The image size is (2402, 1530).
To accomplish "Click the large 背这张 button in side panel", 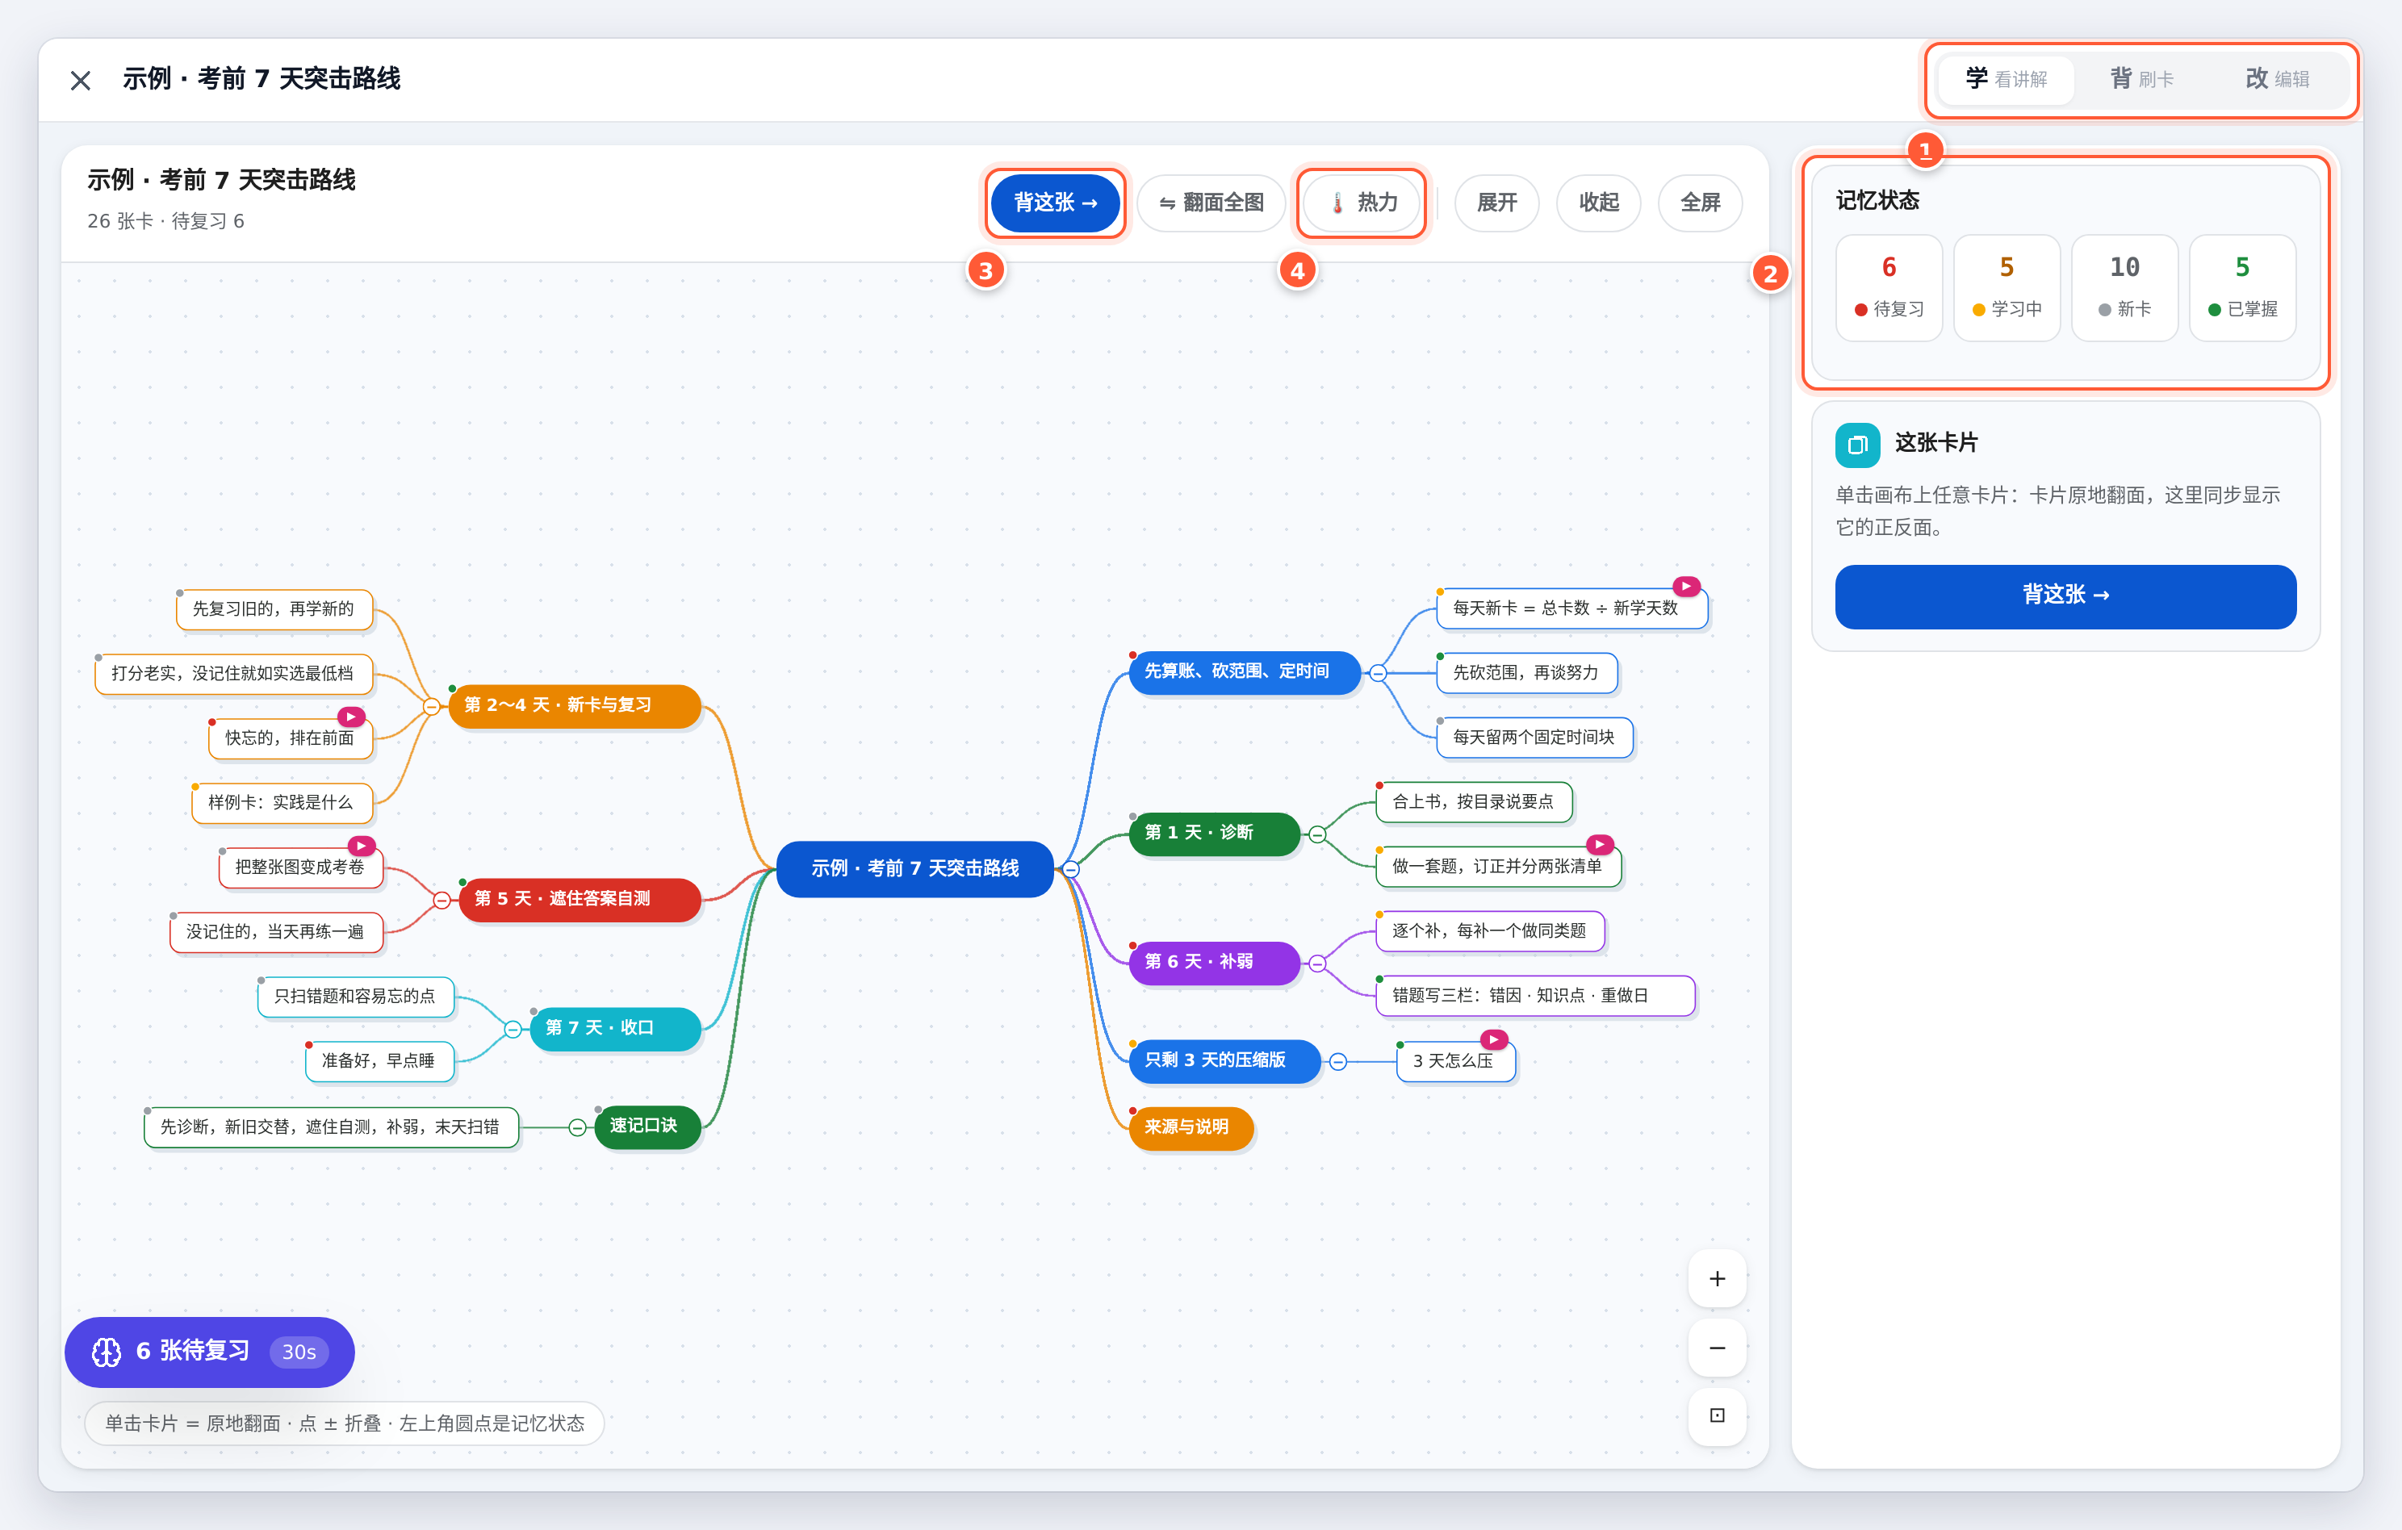I will 2066,596.
